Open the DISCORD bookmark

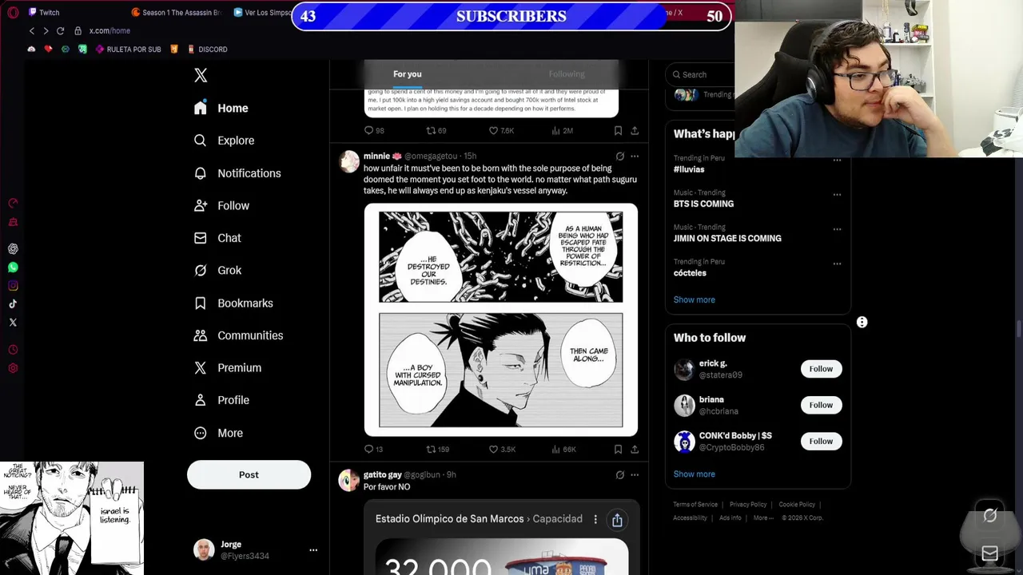point(207,50)
